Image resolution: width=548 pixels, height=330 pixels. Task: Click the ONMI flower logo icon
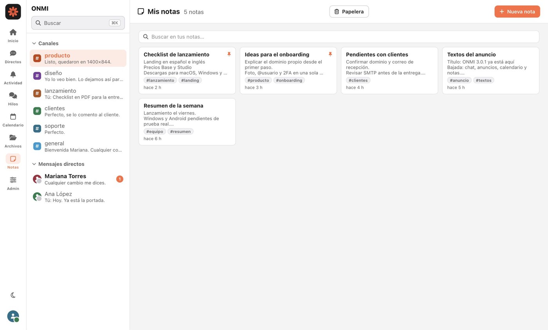click(13, 12)
